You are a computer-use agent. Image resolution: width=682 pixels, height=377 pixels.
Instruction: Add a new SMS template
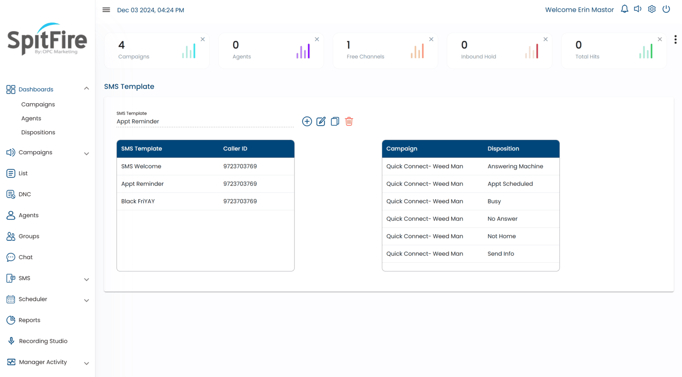click(307, 122)
